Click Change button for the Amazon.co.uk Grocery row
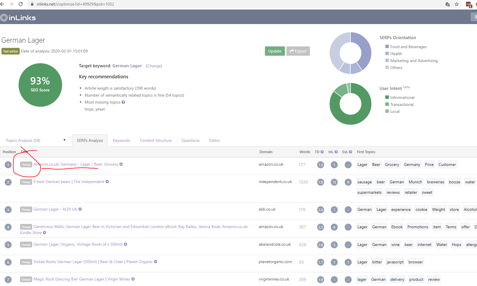The image size is (477, 286). (x=26, y=164)
